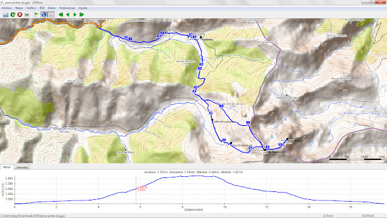Click the Open file toolbar icon
The height and width of the screenshot is (218, 387).
(x=5, y=15)
